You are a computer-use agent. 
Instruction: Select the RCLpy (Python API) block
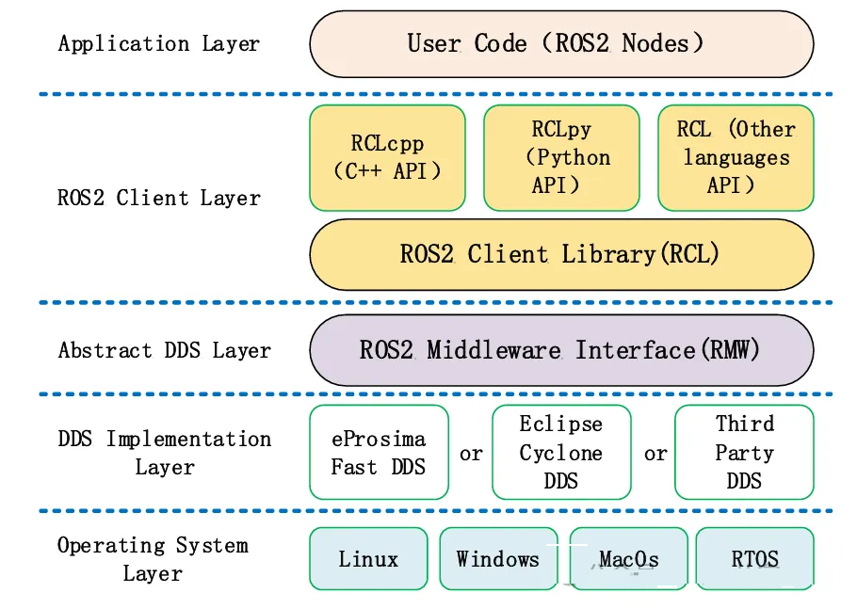click(561, 157)
